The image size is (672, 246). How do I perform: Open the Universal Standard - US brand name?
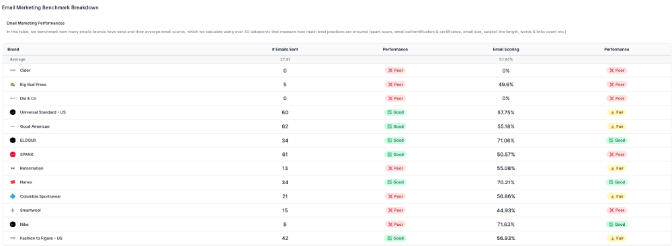[x=43, y=112]
